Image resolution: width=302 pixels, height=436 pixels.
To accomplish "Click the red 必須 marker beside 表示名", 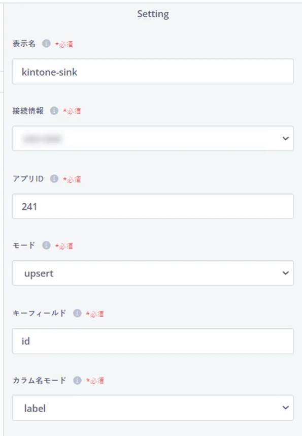I will point(64,44).
